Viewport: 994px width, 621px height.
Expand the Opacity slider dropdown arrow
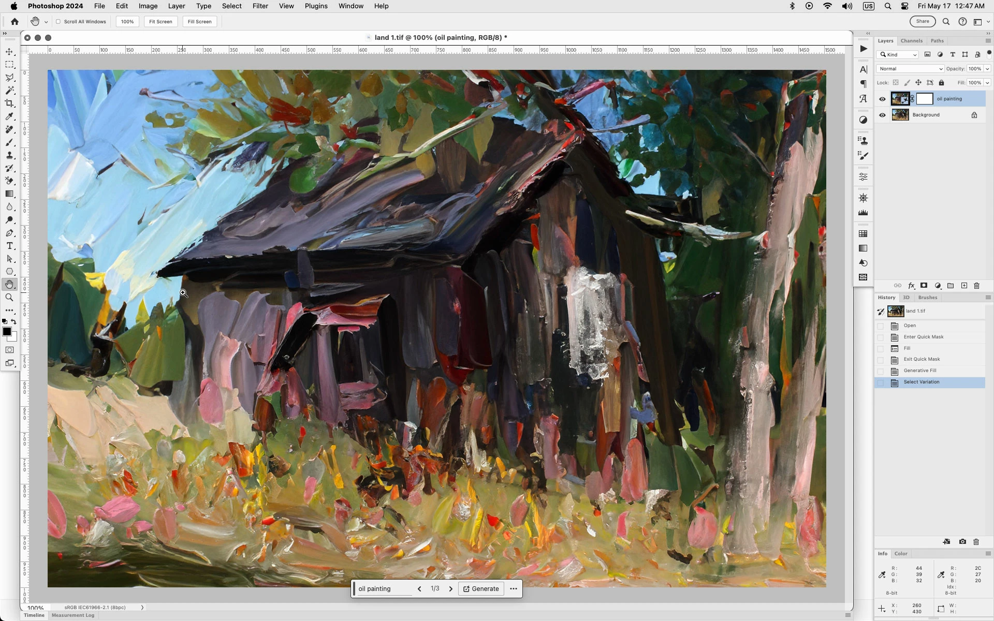click(987, 69)
